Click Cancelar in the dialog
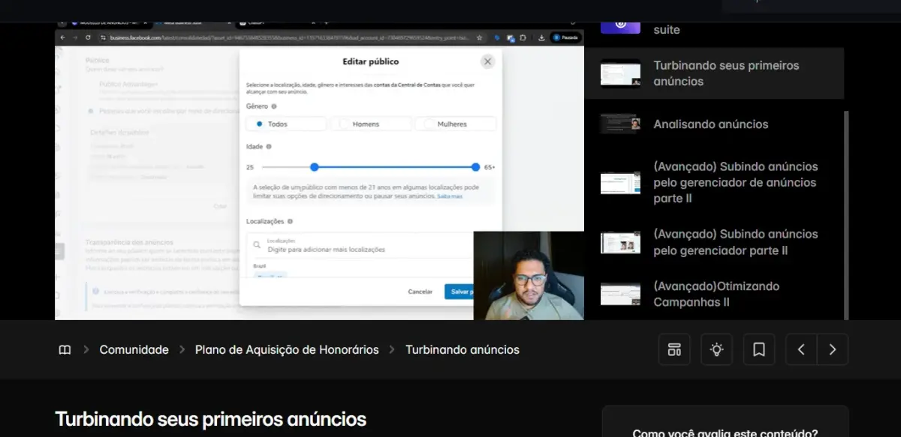 (x=420, y=292)
